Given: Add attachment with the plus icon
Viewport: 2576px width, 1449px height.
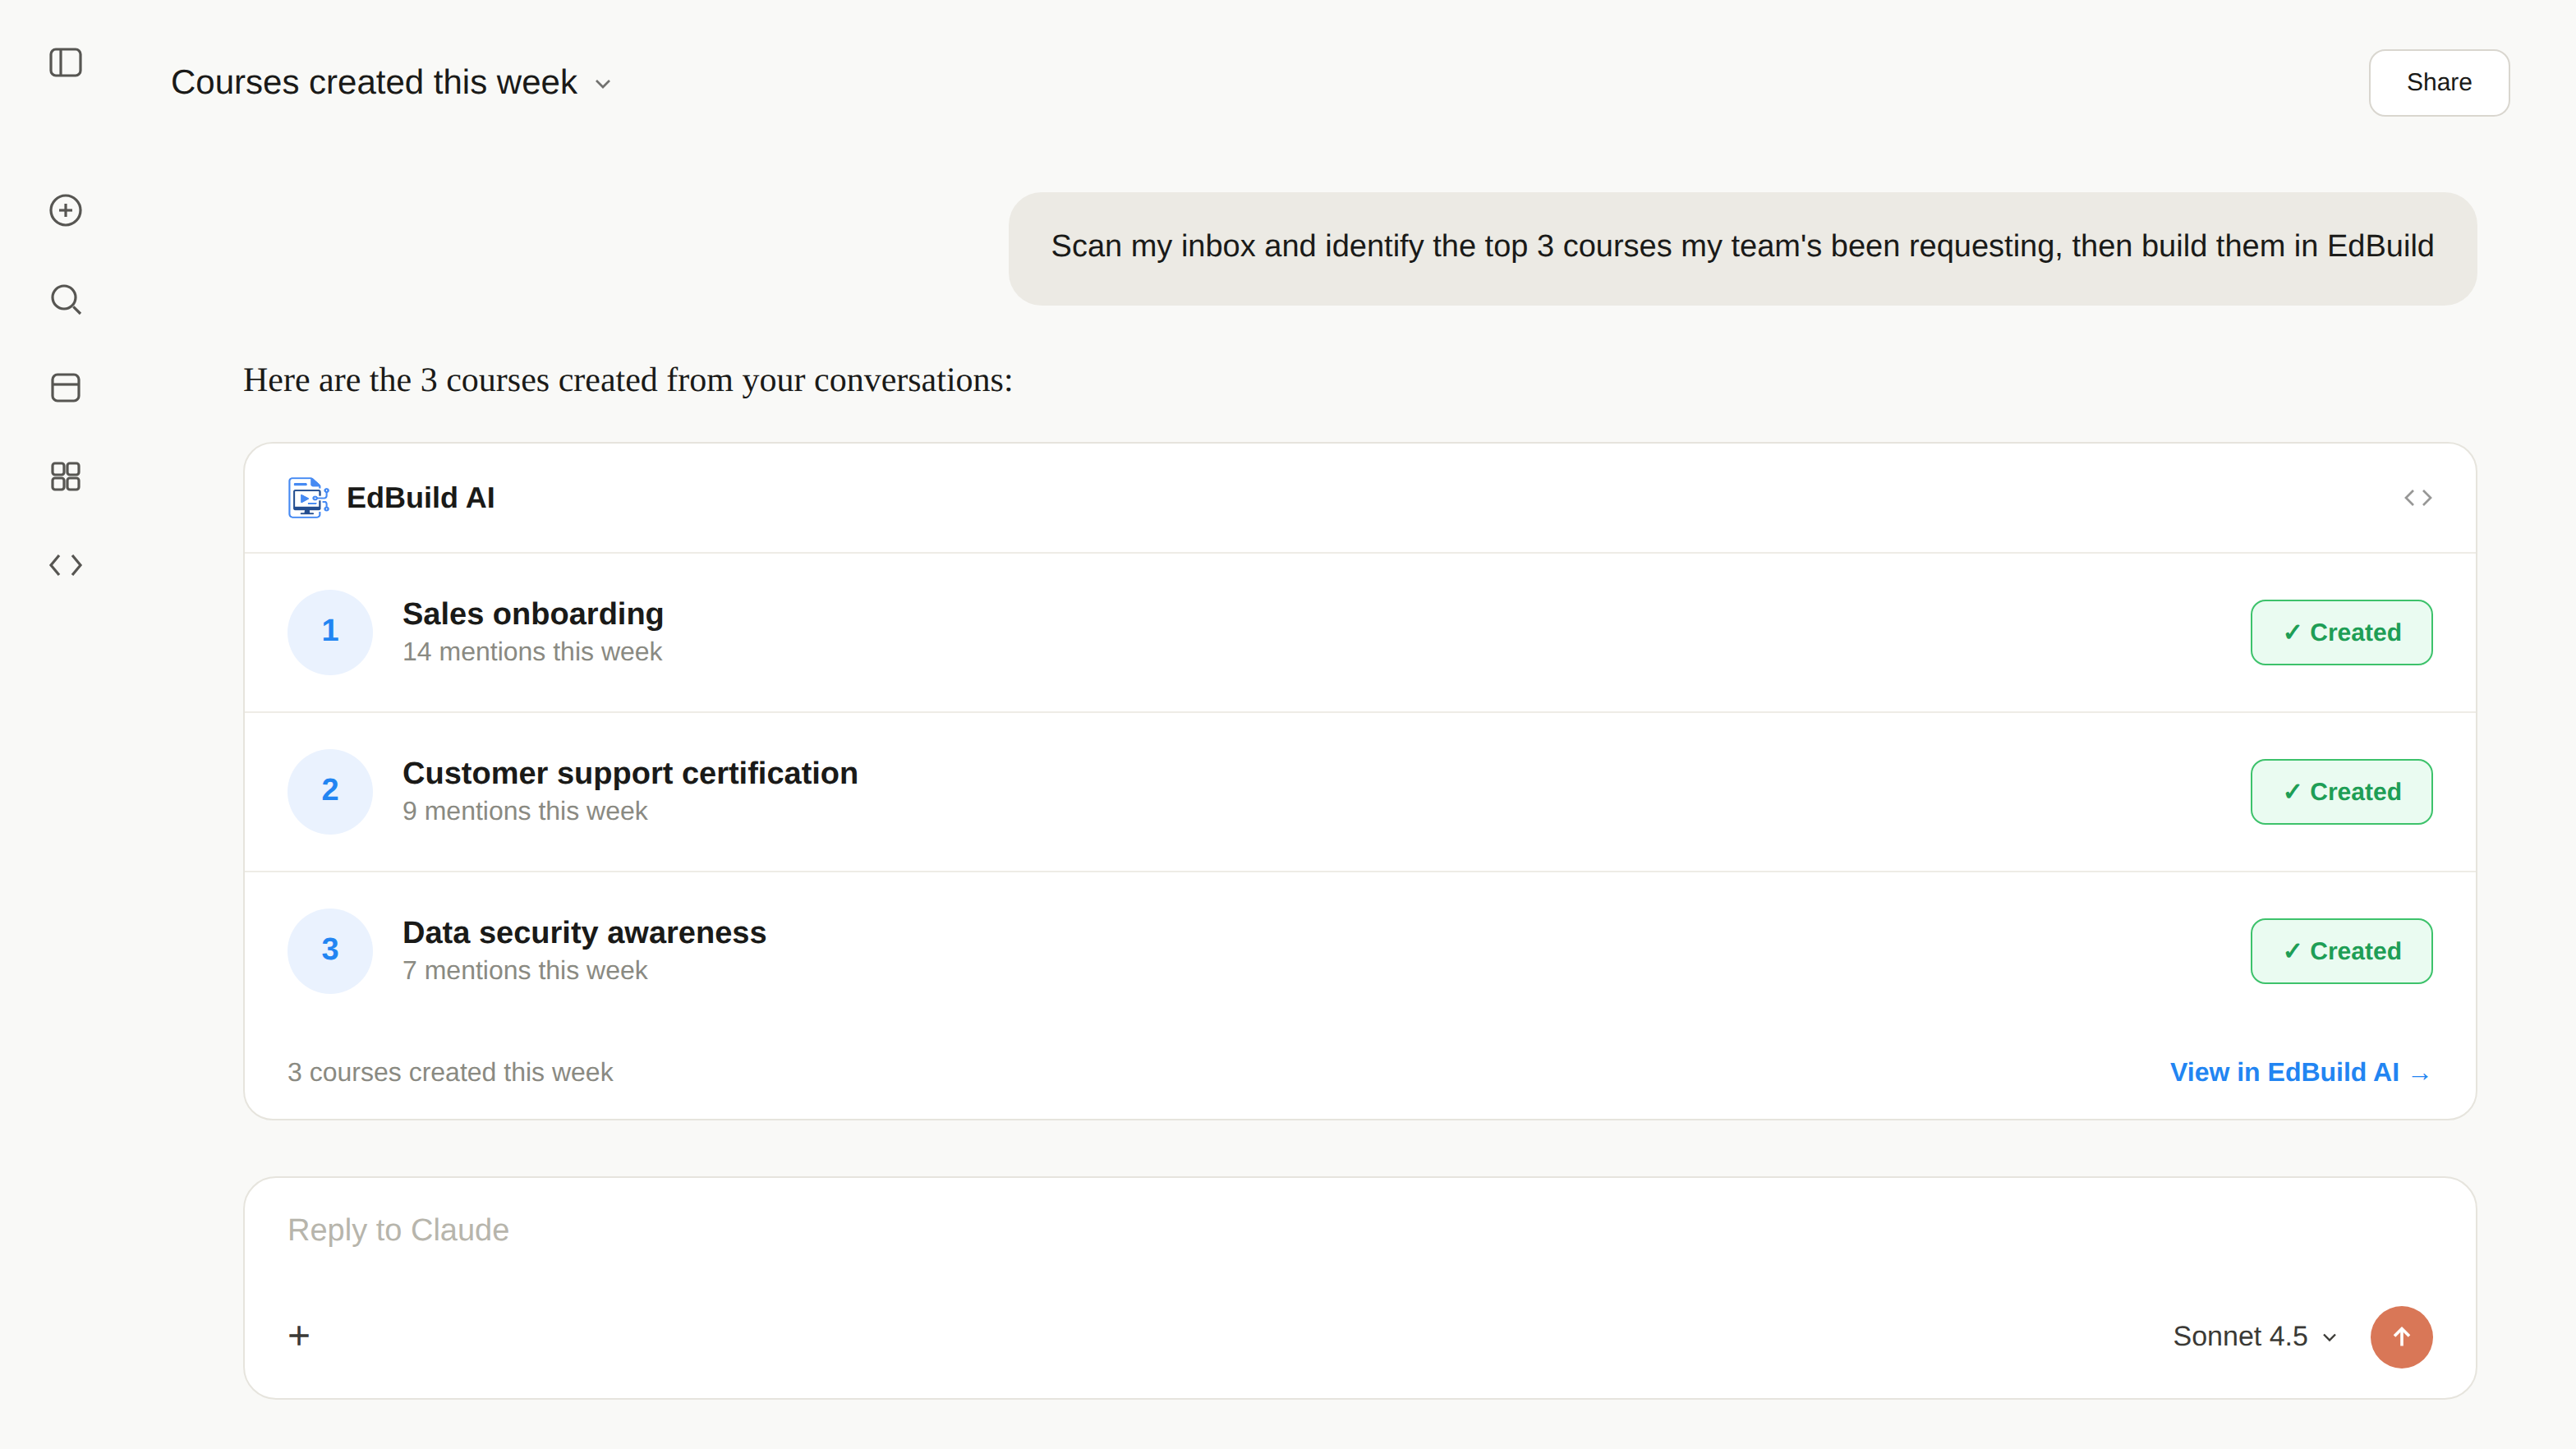Looking at the screenshot, I should tap(299, 1336).
